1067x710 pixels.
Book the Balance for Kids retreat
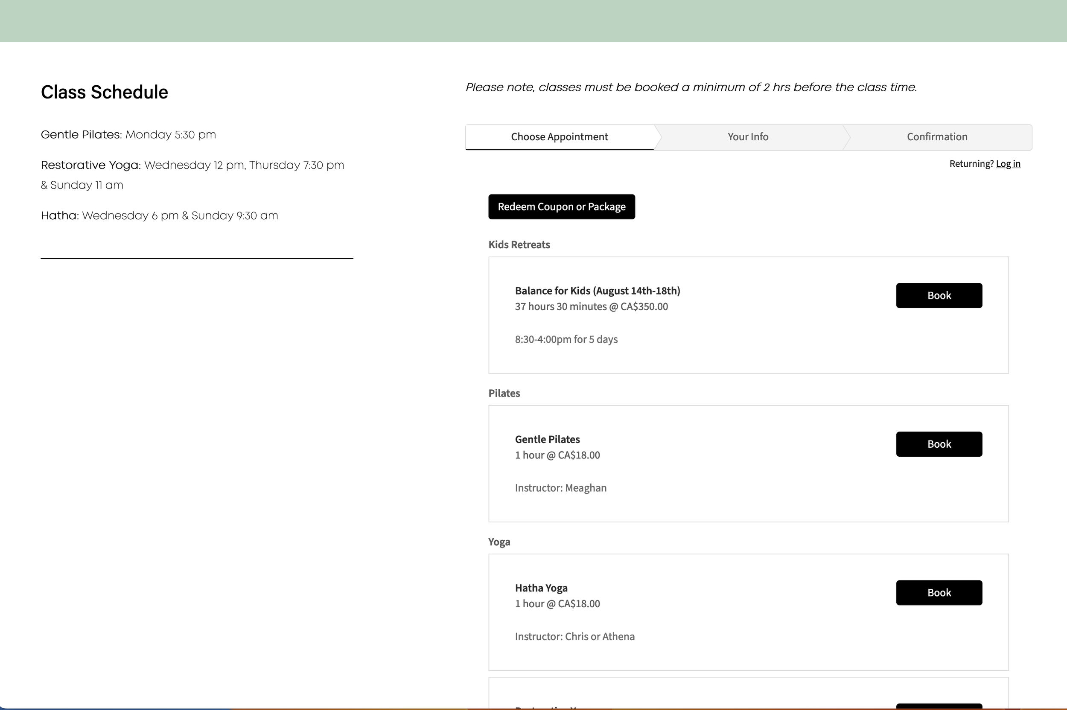pyautogui.click(x=939, y=296)
